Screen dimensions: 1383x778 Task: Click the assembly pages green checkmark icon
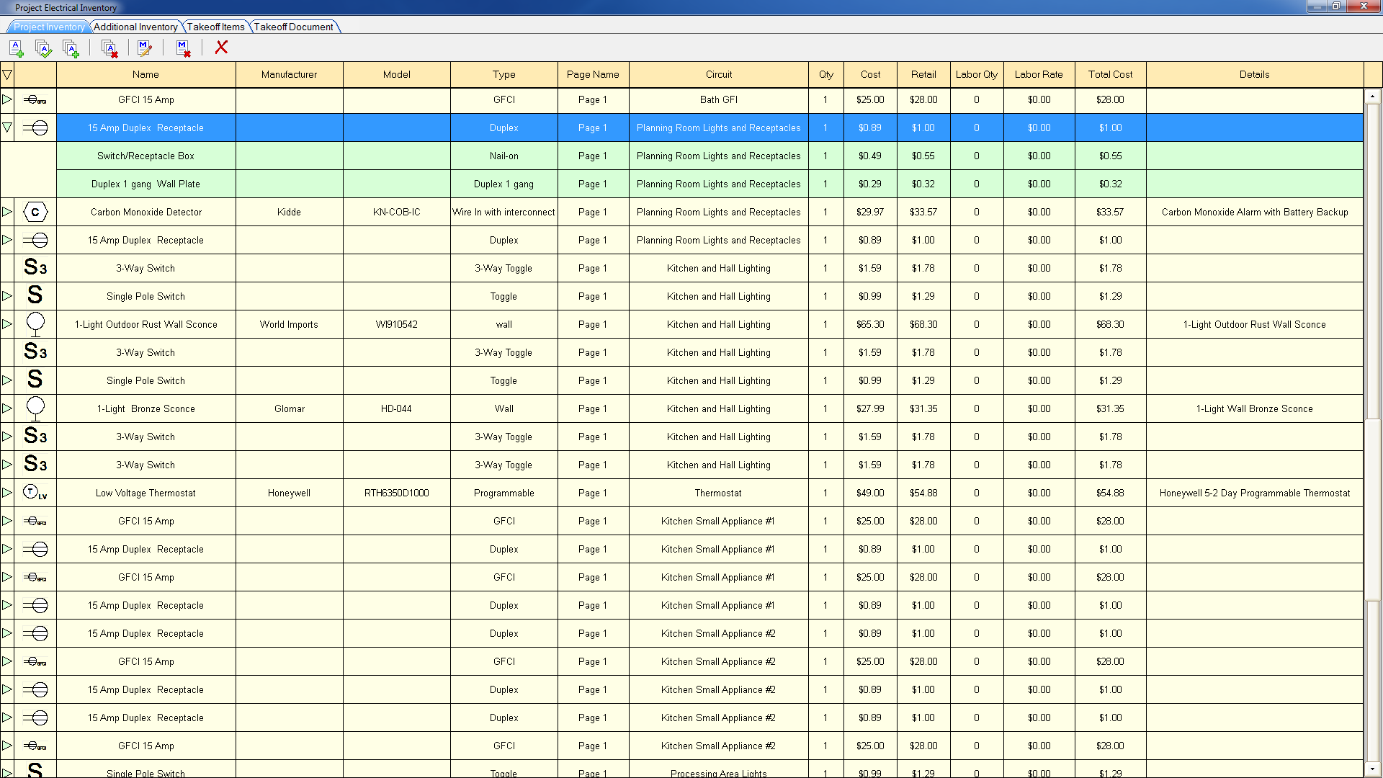43,48
